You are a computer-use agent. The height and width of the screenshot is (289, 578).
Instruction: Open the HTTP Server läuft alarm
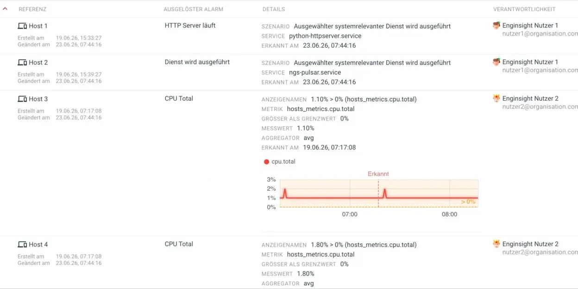point(190,25)
